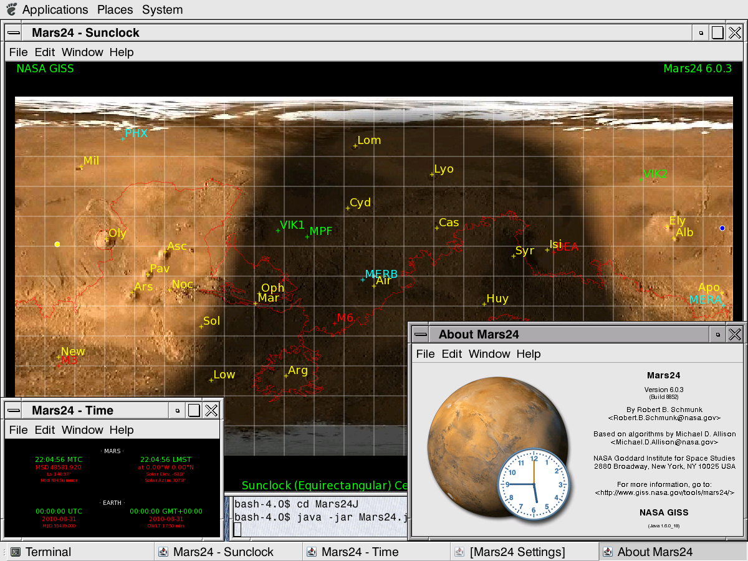
Task: Click the blue dot near Alb on map
Action: coord(722,228)
